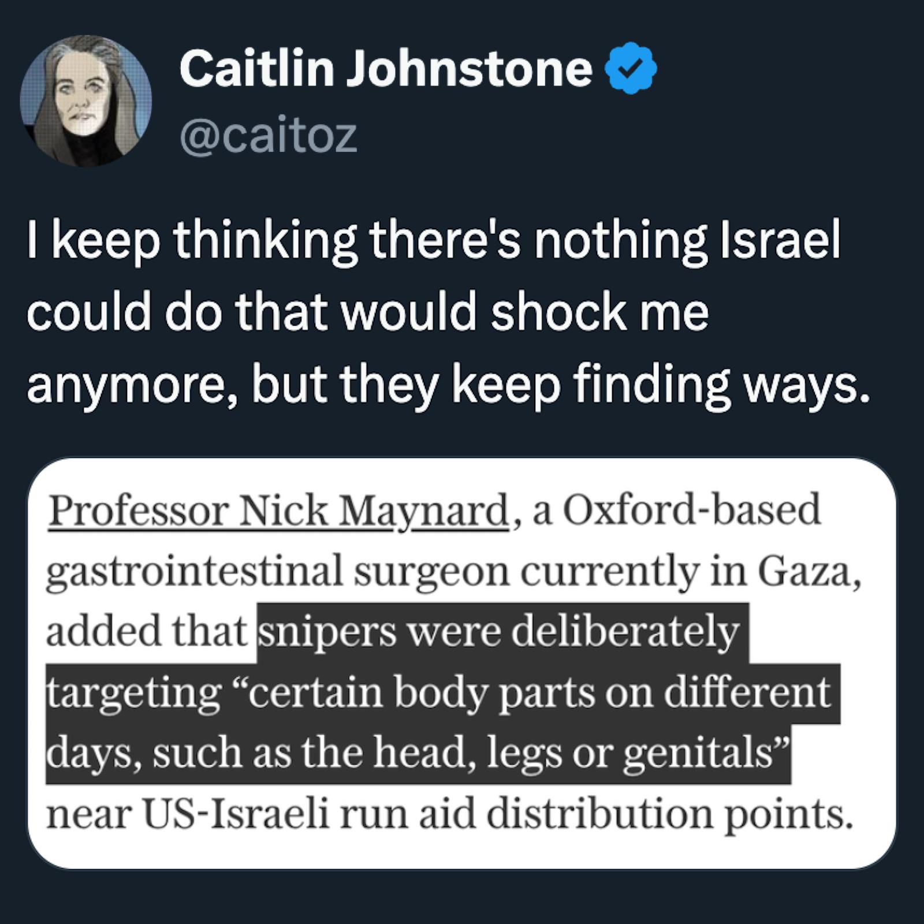Open the Caitlin Johnstone display name
Viewport: 924px width, 924px height.
(386, 69)
